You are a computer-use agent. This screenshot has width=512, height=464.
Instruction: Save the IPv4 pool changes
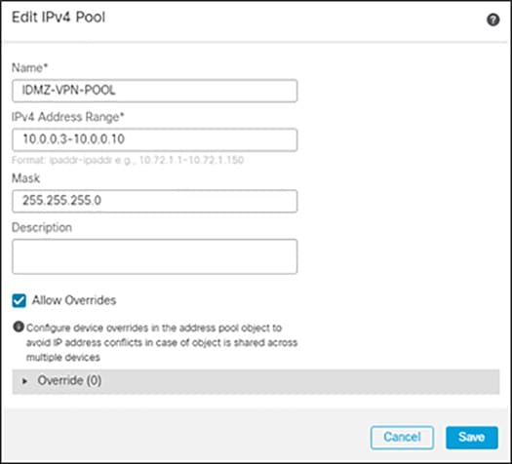point(472,438)
